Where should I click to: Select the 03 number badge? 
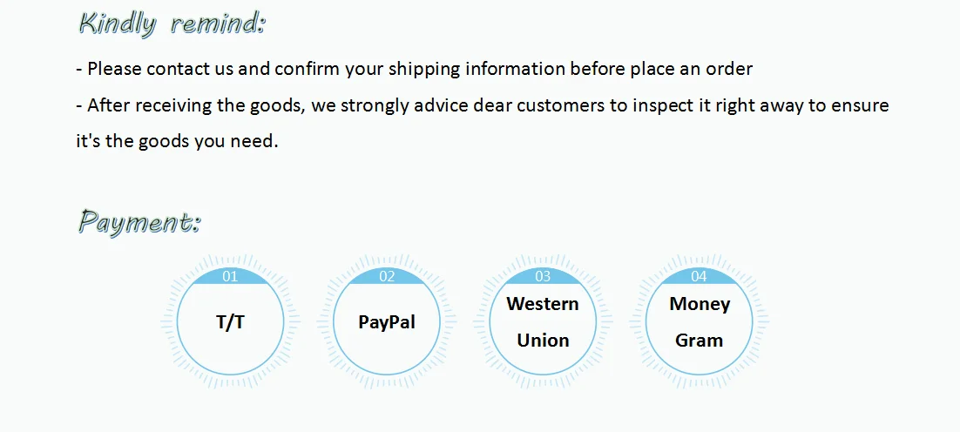(x=543, y=276)
